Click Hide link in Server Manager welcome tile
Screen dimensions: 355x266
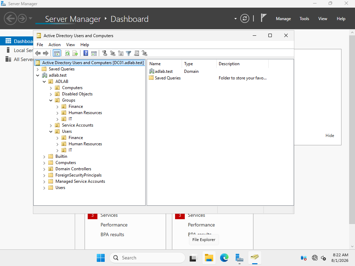tap(330, 136)
